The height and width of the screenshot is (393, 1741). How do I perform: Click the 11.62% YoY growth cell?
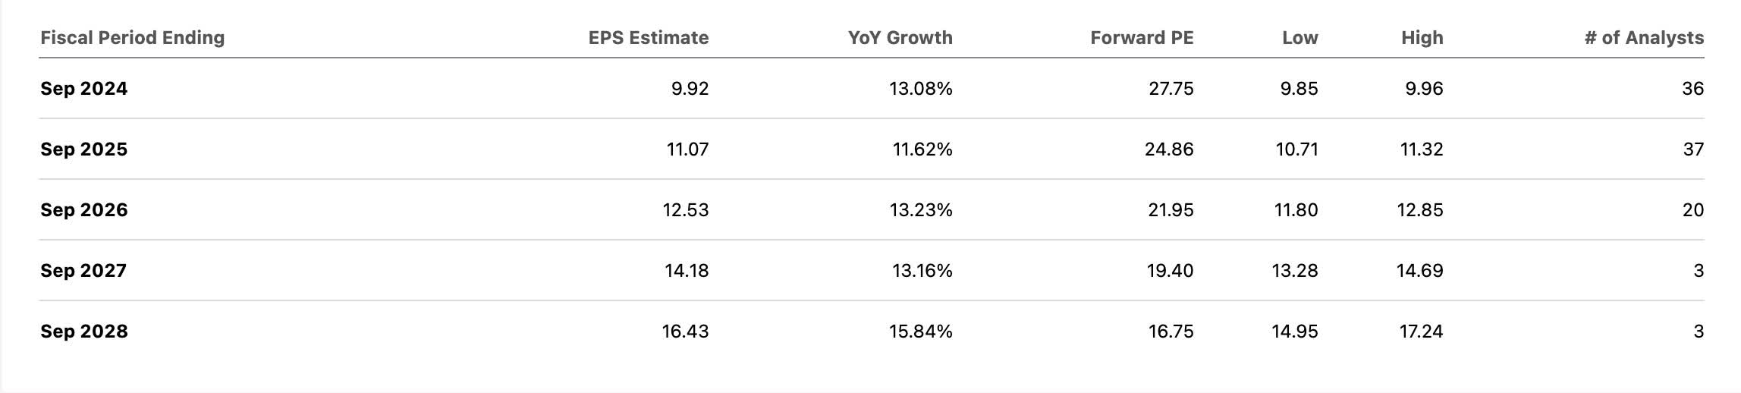(x=922, y=149)
